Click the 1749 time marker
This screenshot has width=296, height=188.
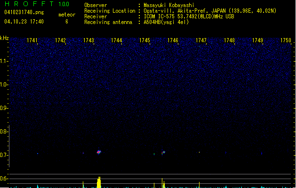(x=258, y=40)
